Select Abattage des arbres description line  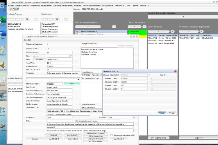click(x=89, y=52)
